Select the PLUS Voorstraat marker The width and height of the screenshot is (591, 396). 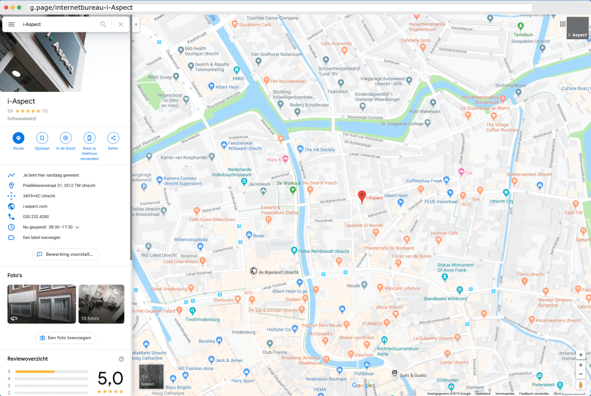coord(450,193)
